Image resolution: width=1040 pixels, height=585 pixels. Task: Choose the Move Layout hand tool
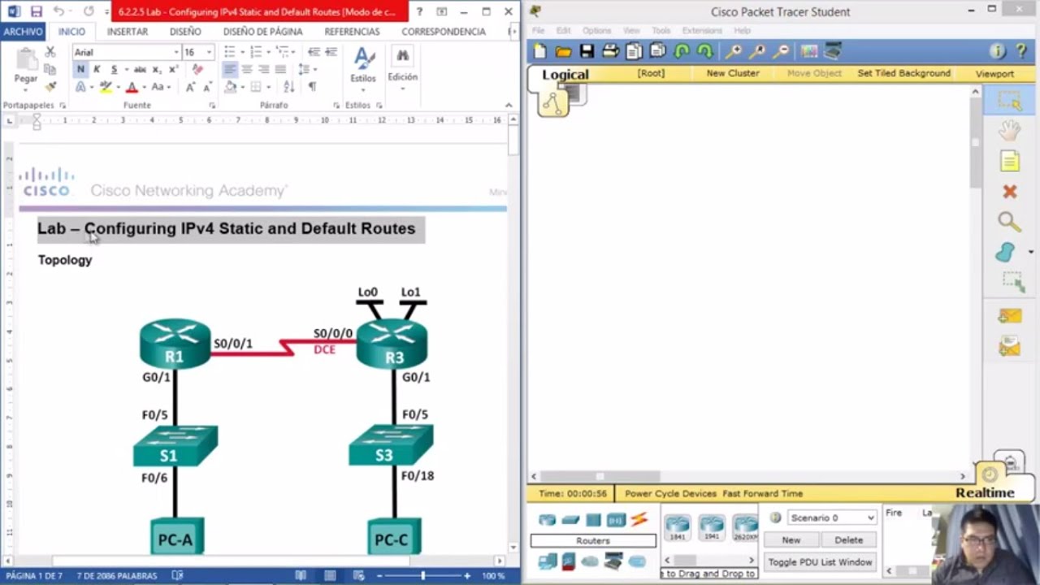[1010, 131]
